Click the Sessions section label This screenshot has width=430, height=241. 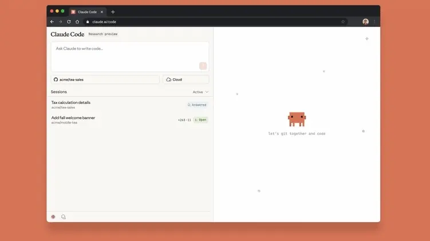tap(58, 92)
